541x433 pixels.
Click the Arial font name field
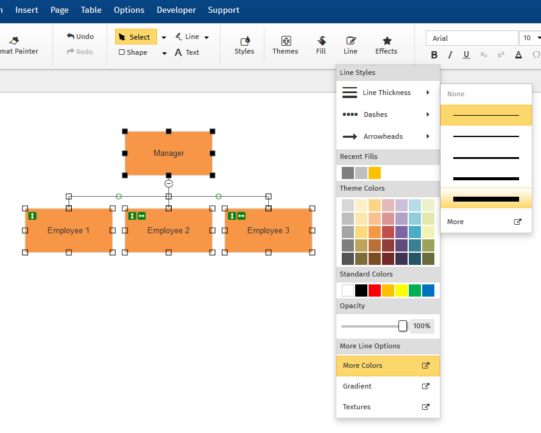pos(472,38)
